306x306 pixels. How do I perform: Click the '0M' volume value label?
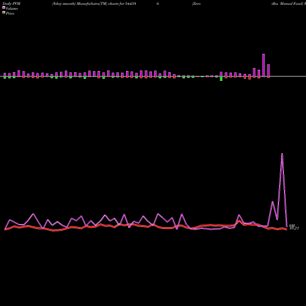click(x=292, y=225)
